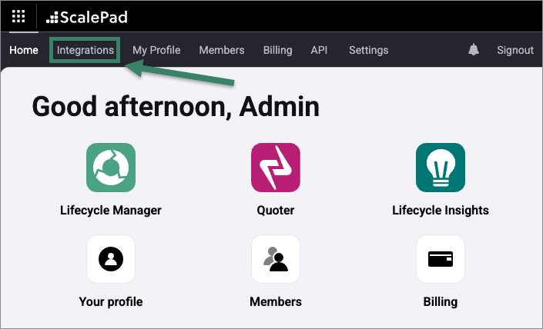
Task: Select Members in the top navigation bar
Action: tap(222, 50)
